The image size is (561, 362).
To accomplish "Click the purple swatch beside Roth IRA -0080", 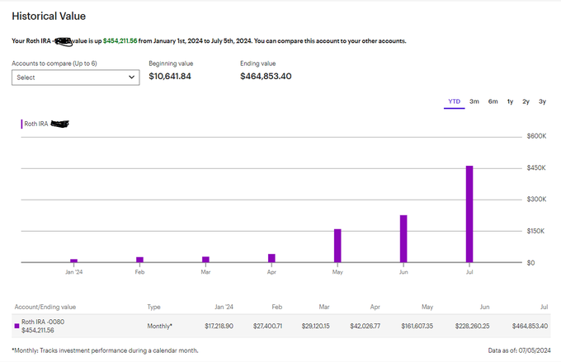I will tap(16, 326).
